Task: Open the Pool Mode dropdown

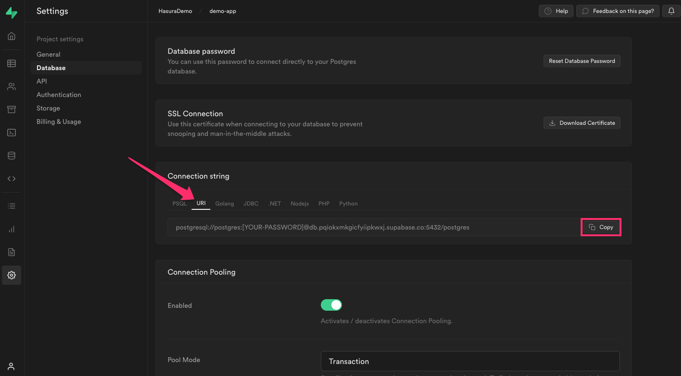Action: tap(470, 361)
